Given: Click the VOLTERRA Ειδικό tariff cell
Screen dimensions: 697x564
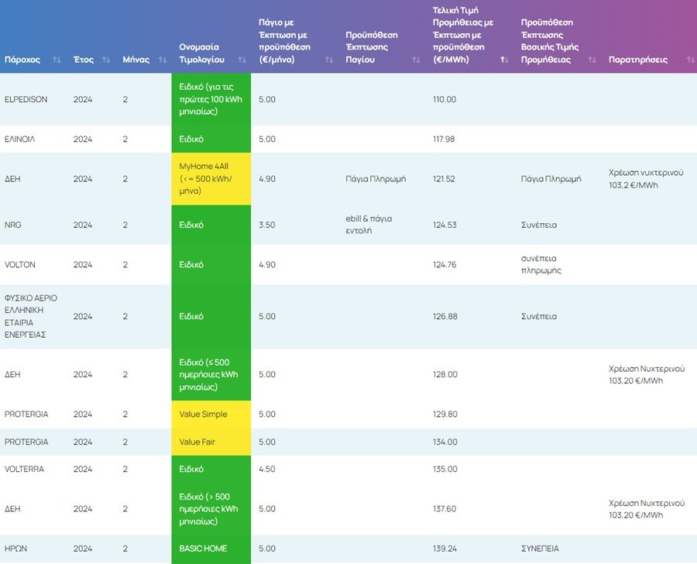Looking at the screenshot, I should tap(211, 469).
